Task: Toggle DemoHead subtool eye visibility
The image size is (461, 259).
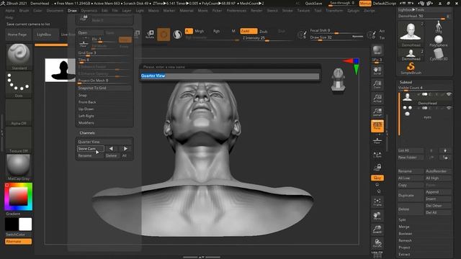Action: coord(449,94)
